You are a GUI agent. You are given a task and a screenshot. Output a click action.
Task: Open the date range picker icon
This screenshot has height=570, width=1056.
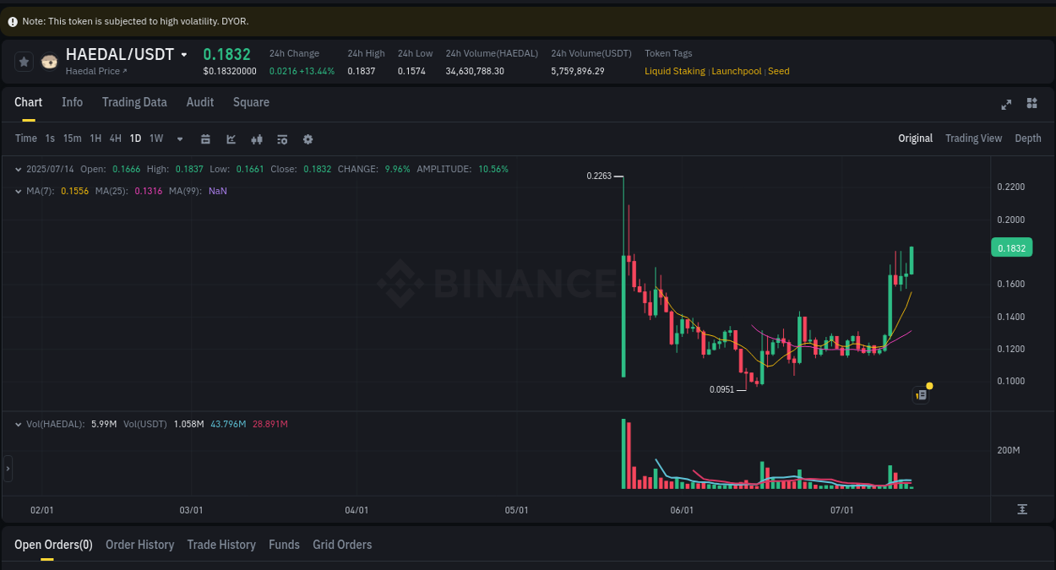205,138
